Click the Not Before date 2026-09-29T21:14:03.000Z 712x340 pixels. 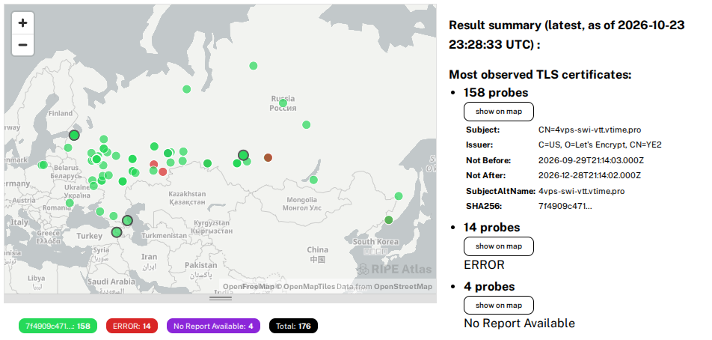click(591, 160)
